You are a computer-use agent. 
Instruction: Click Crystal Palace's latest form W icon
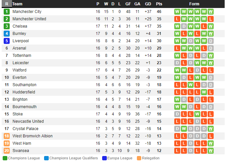(x=211, y=129)
